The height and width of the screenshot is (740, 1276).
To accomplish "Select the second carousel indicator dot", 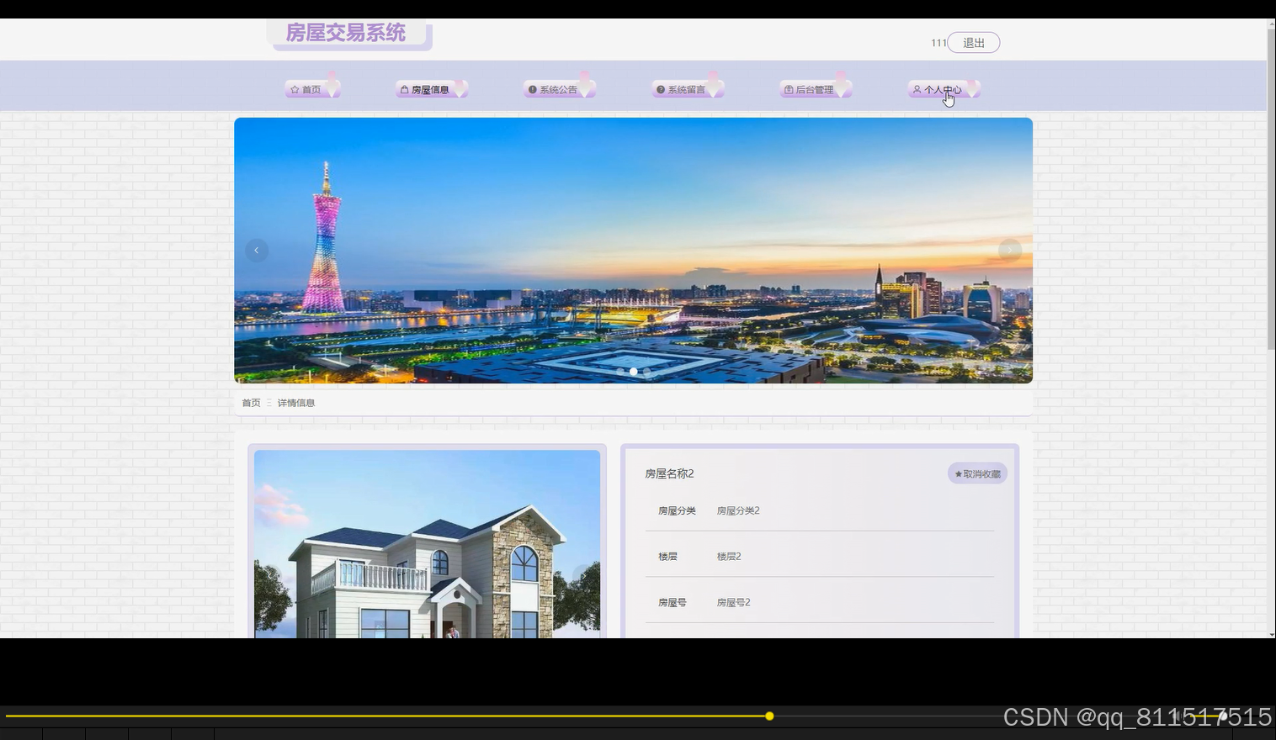I will click(633, 371).
